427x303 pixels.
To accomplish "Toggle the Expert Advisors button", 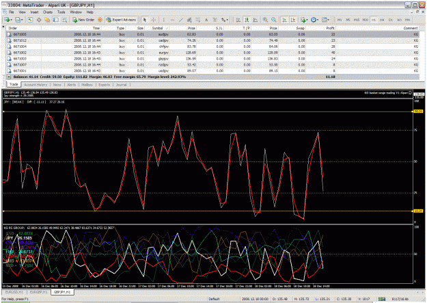I will point(121,20).
